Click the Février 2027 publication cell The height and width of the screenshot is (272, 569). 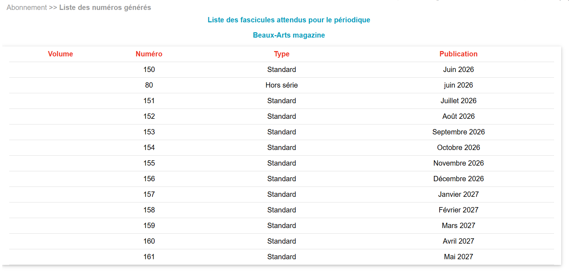[x=458, y=210]
